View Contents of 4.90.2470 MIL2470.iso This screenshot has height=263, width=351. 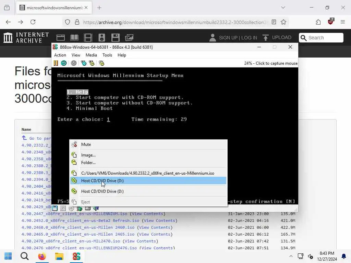[x=140, y=241]
